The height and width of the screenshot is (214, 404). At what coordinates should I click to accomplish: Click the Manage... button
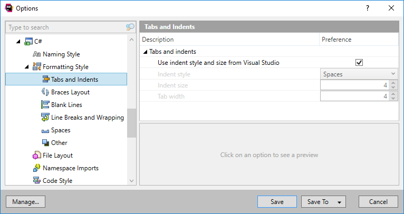[25, 202]
